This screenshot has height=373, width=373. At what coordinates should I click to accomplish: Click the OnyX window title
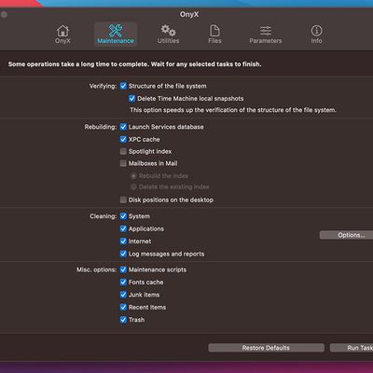point(189,14)
